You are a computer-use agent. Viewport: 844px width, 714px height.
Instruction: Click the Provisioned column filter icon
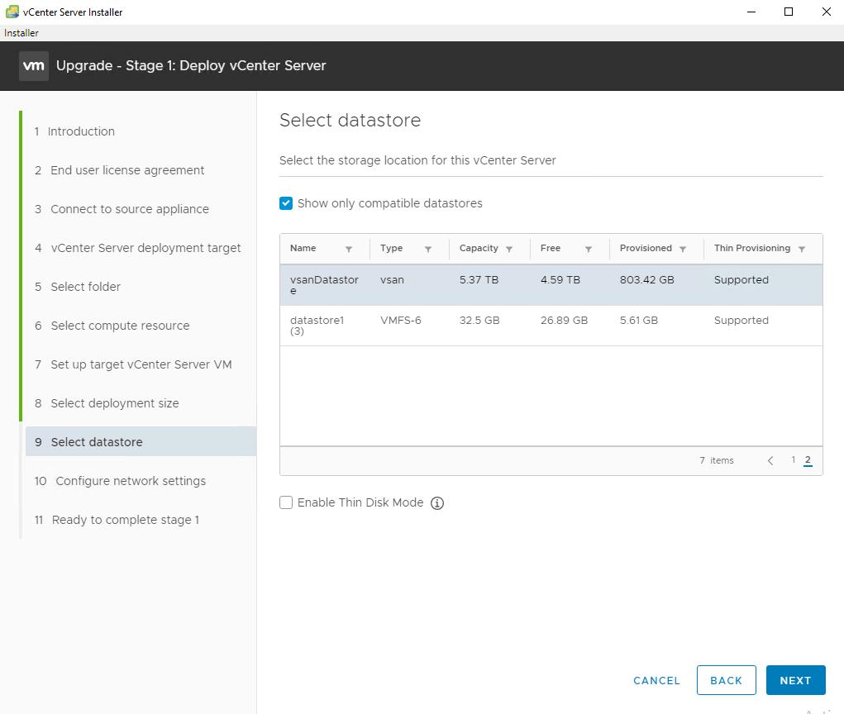tap(683, 249)
